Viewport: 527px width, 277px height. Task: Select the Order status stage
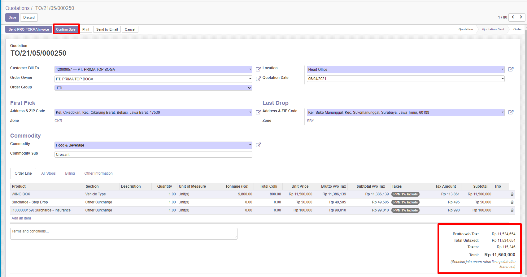(x=517, y=29)
